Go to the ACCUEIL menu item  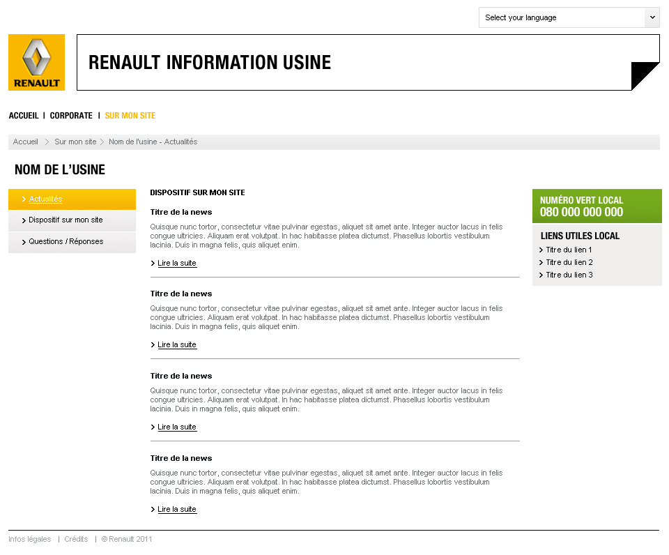point(24,116)
